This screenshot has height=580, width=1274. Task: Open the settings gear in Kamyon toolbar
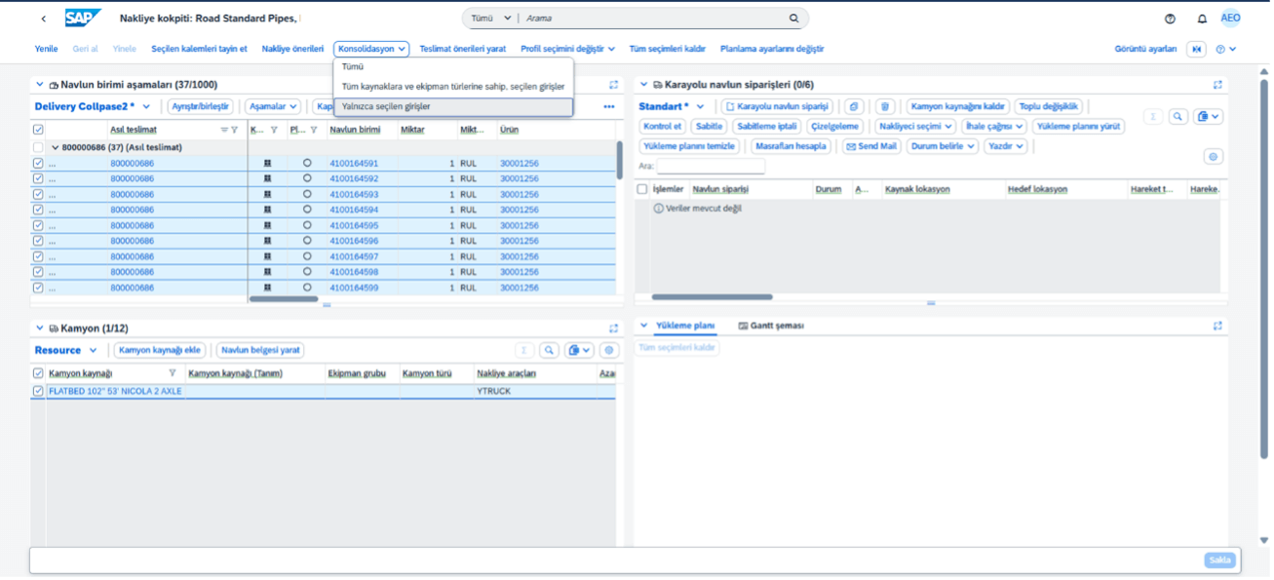609,350
